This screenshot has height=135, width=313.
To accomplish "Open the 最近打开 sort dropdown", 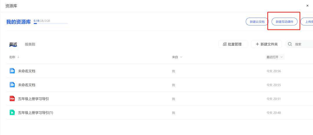I will (x=281, y=57).
